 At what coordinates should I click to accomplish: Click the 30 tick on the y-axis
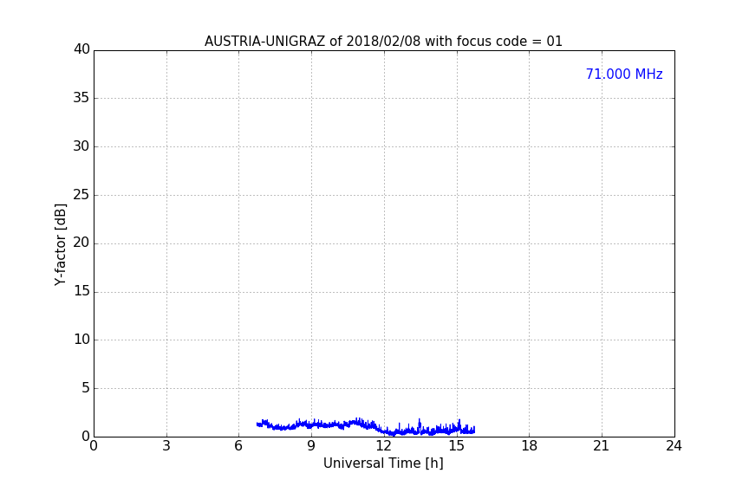[81, 146]
